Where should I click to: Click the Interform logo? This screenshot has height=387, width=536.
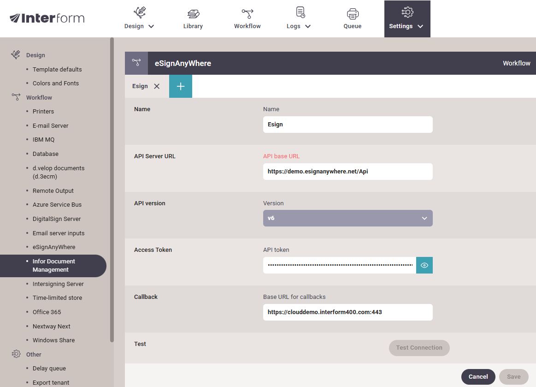click(47, 18)
